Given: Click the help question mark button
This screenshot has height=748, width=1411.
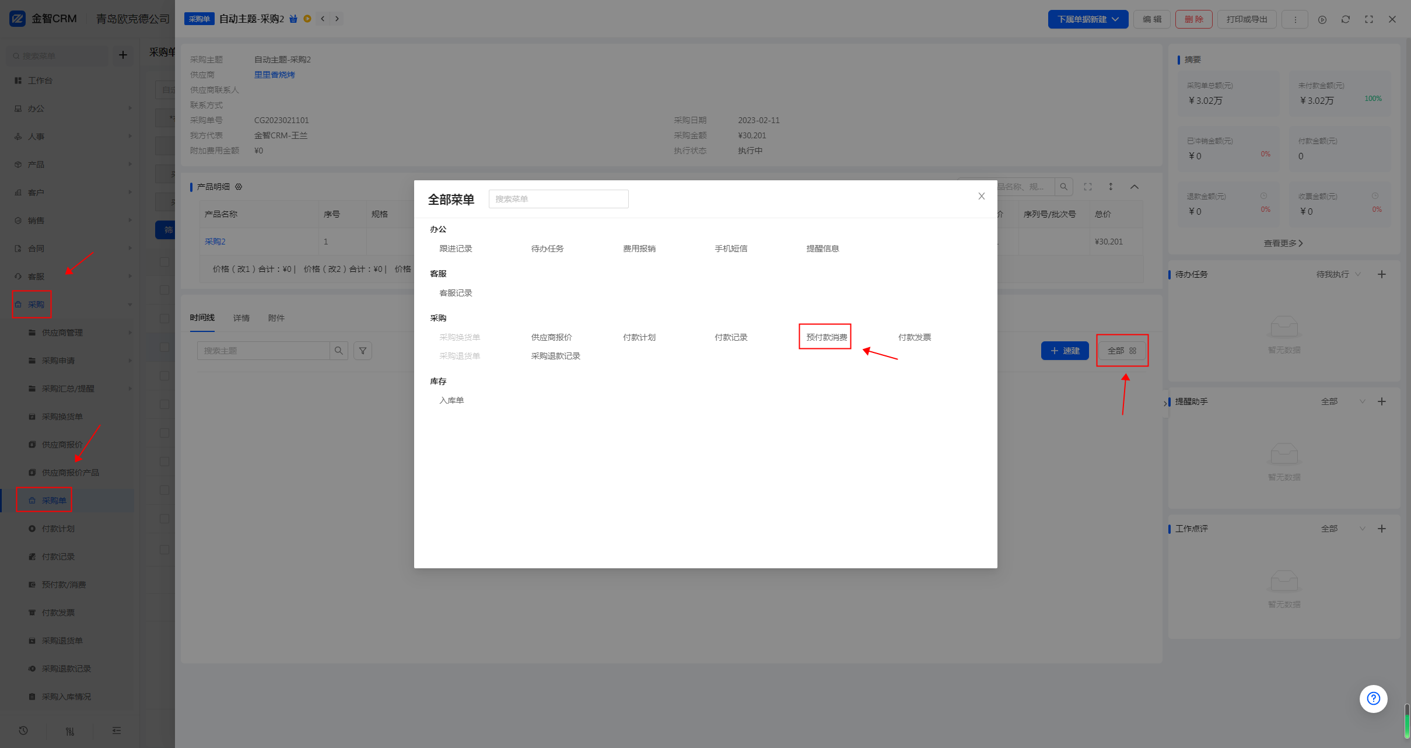Looking at the screenshot, I should coord(1373,698).
